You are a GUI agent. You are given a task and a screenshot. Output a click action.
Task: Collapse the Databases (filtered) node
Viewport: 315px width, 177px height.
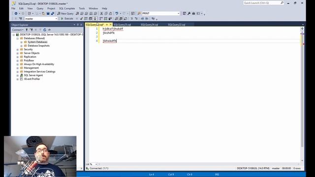pyautogui.click(x=18, y=38)
